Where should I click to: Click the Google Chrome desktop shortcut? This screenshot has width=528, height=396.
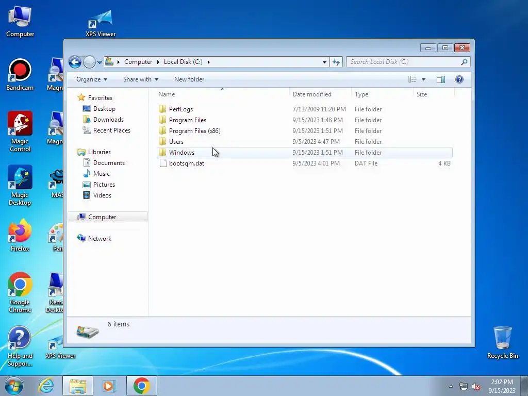point(20,292)
